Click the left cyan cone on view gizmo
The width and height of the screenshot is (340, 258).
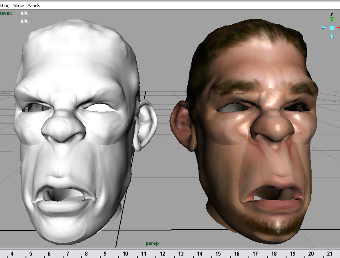pos(324,28)
